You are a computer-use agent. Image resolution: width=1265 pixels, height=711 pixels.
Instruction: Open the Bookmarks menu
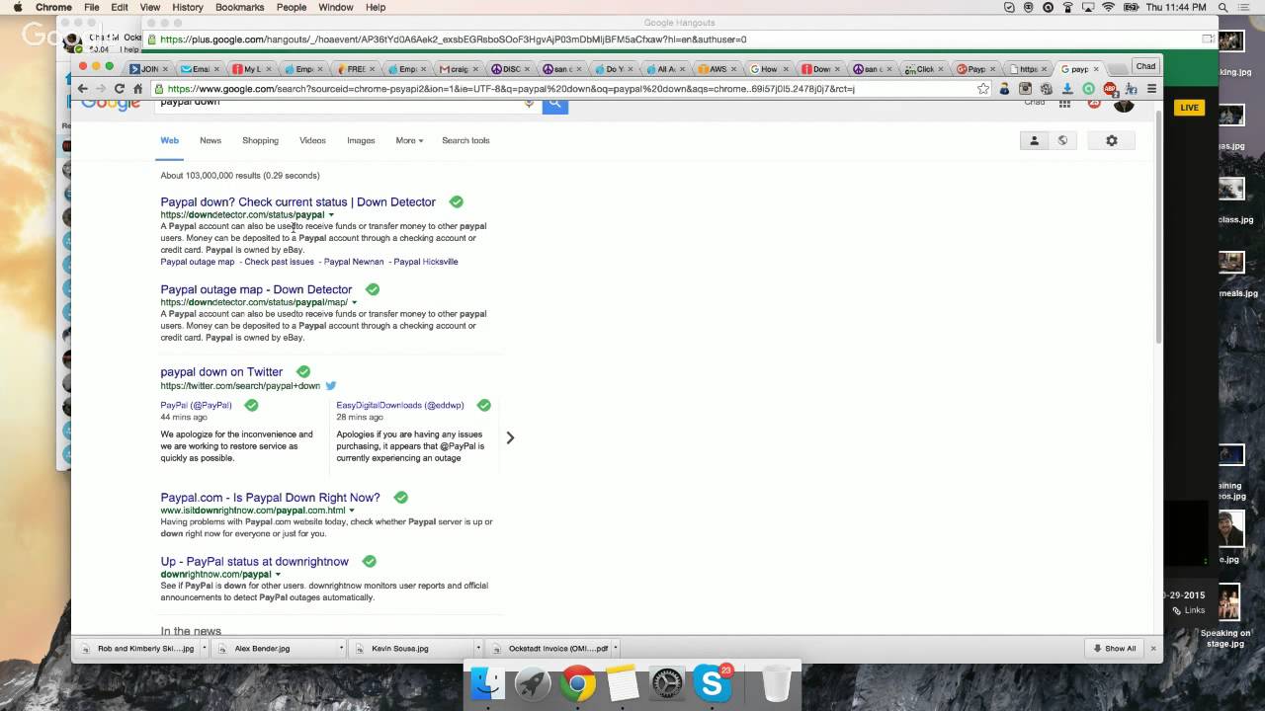click(239, 7)
